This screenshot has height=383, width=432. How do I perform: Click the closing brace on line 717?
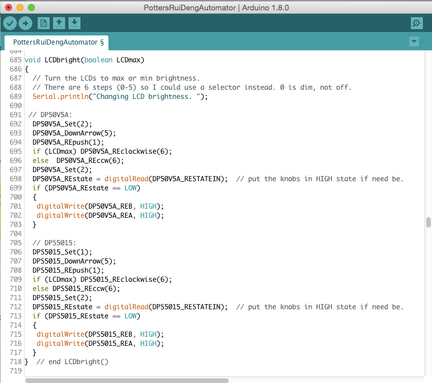click(x=34, y=352)
